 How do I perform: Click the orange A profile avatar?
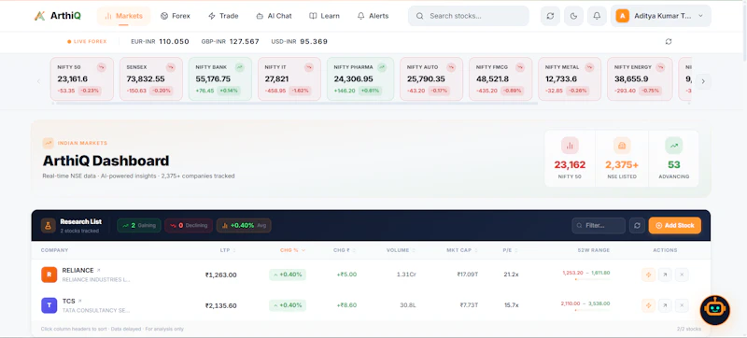click(622, 16)
